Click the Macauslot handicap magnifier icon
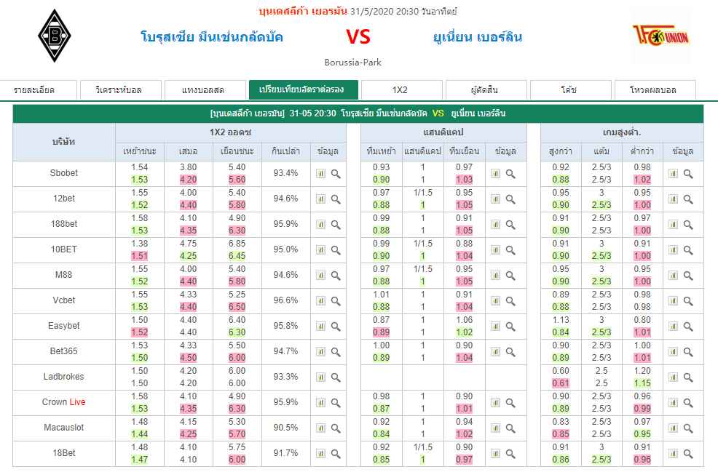This screenshot has height=472, width=718. pos(510,428)
